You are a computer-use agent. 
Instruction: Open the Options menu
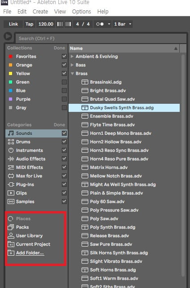[x=82, y=12]
